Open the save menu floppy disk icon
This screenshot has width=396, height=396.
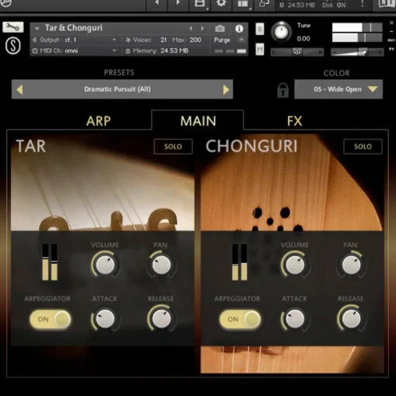(x=200, y=4)
